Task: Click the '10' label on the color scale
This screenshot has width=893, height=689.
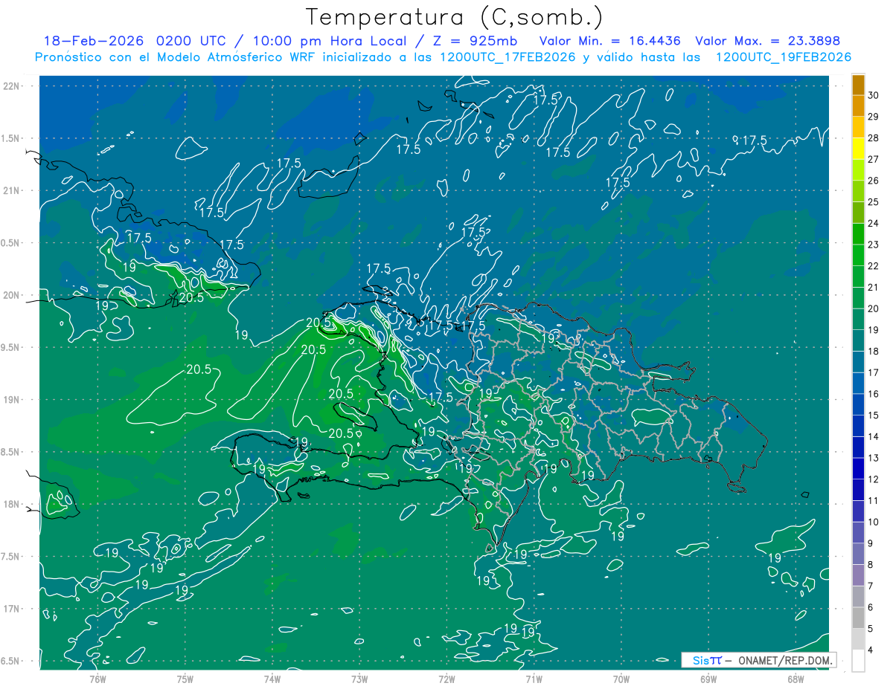Action: (x=874, y=523)
